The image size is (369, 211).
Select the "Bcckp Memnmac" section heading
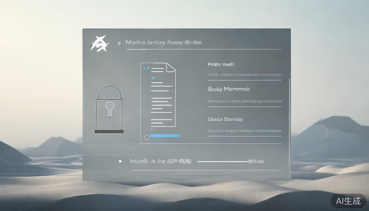click(x=229, y=89)
